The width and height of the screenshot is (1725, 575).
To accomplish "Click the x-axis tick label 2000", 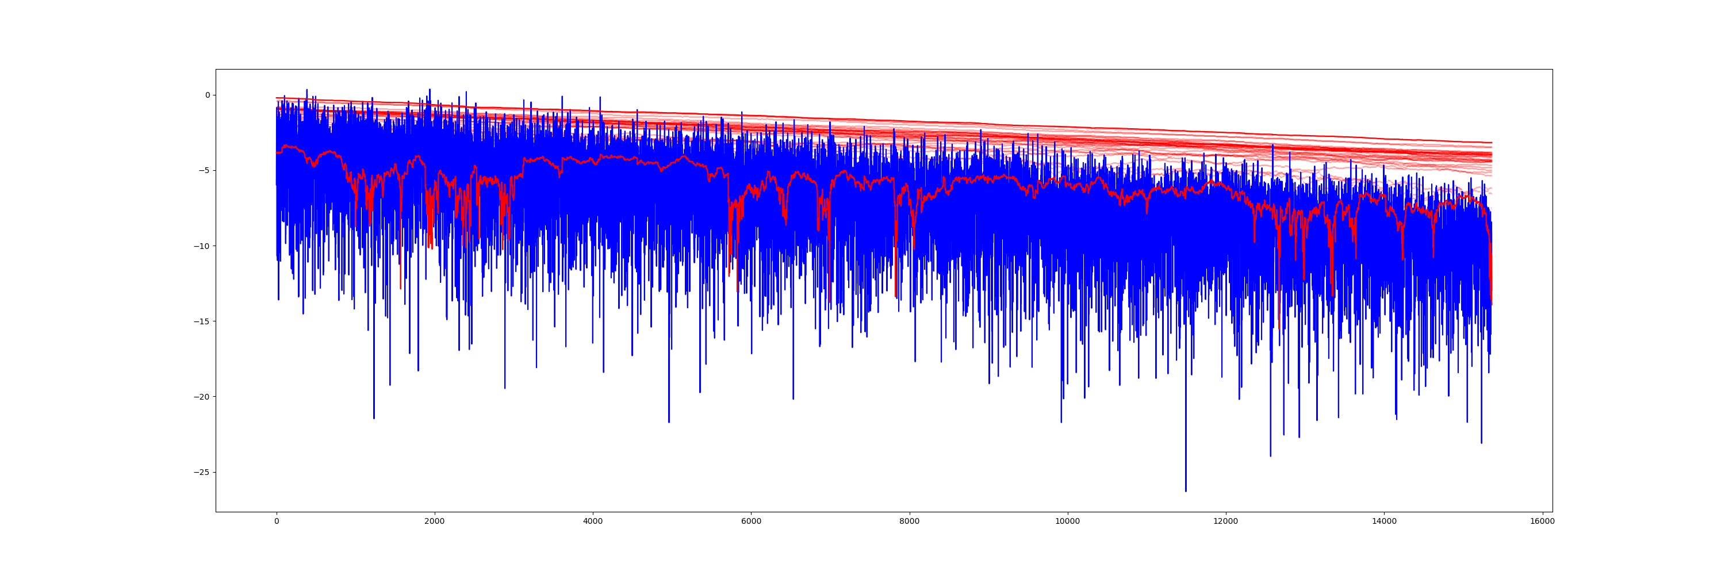I will tap(435, 522).
